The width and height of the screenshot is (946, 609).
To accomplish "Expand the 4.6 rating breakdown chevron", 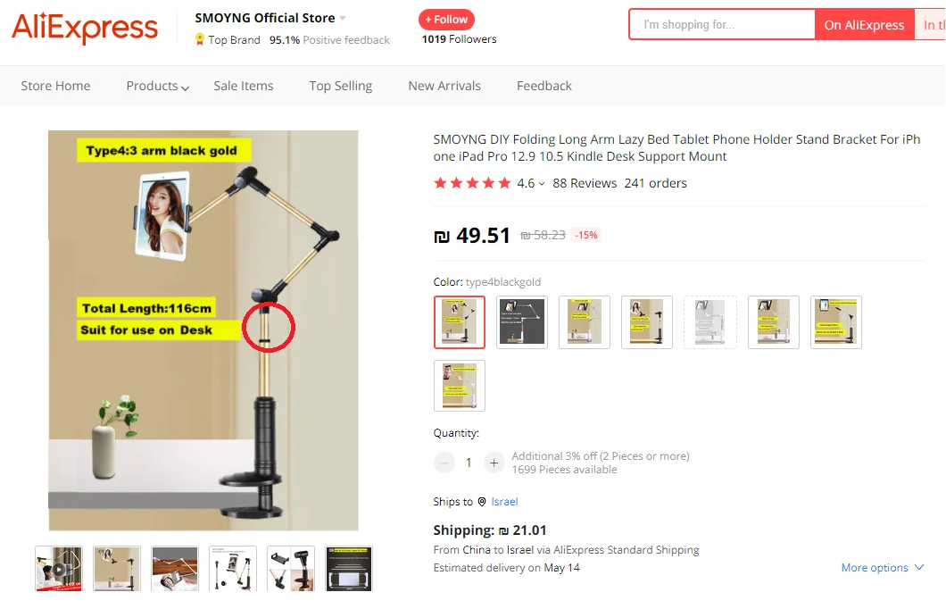I will tap(542, 183).
